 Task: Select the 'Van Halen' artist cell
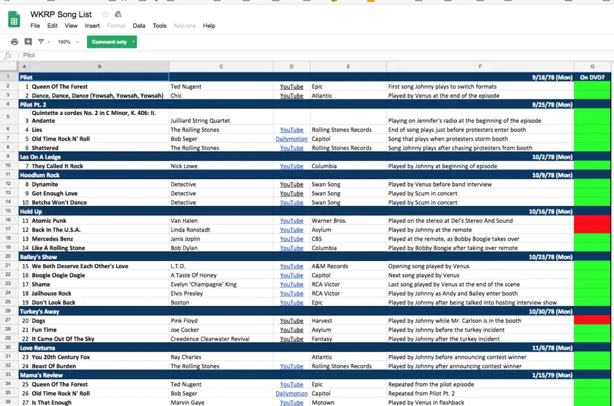pos(221,220)
